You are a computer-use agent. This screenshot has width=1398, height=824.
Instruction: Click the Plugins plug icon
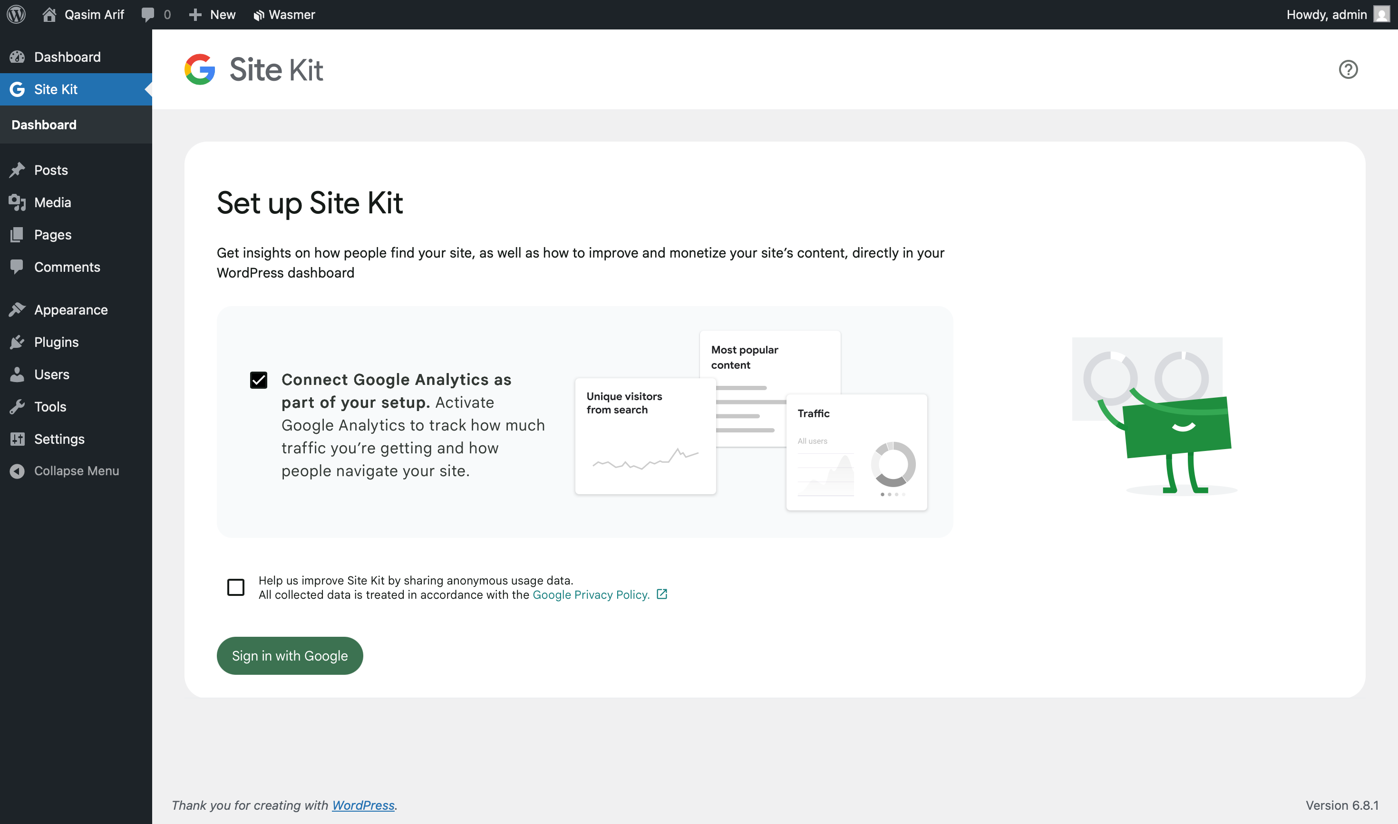[17, 342]
